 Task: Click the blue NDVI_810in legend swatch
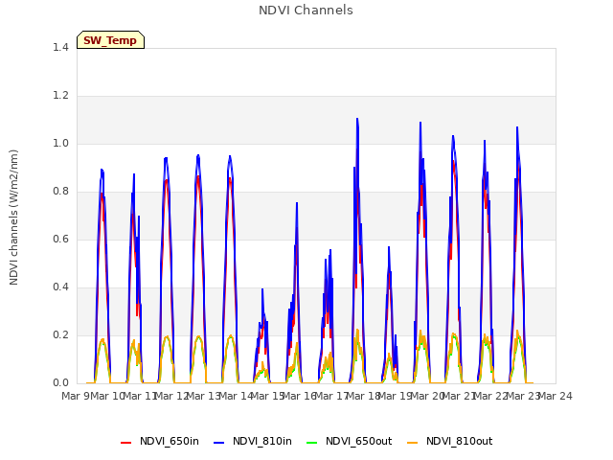coord(219,443)
